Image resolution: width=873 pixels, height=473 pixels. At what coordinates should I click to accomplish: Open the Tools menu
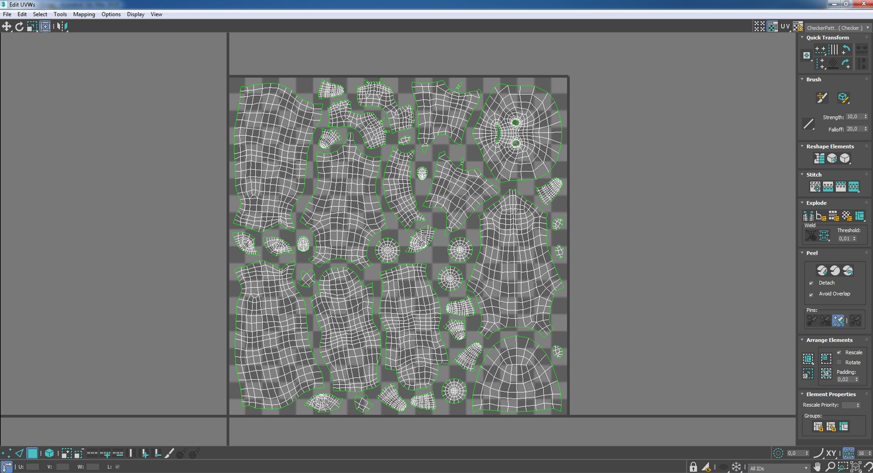click(x=60, y=15)
